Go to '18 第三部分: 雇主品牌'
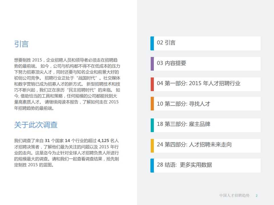Viewport: 274px width, 205px height. (205, 125)
